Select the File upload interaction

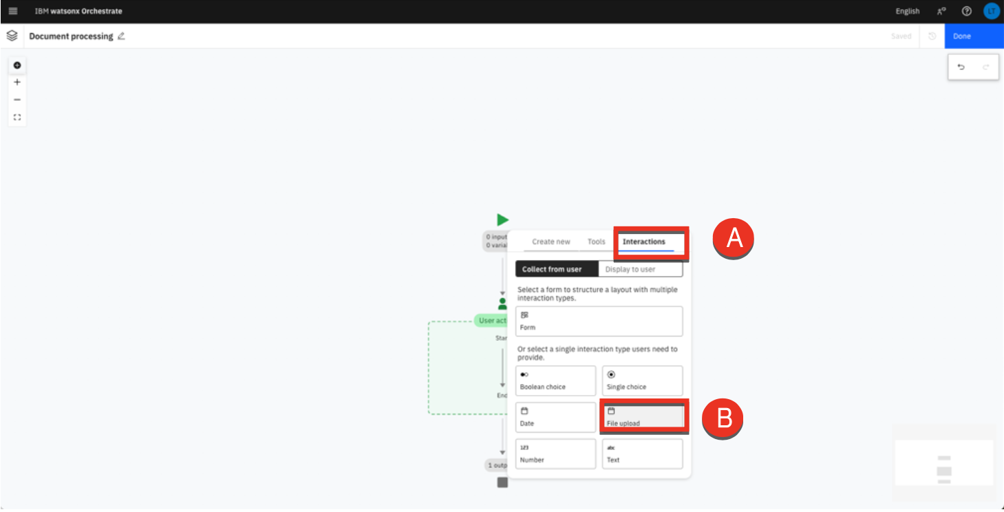tap(642, 417)
